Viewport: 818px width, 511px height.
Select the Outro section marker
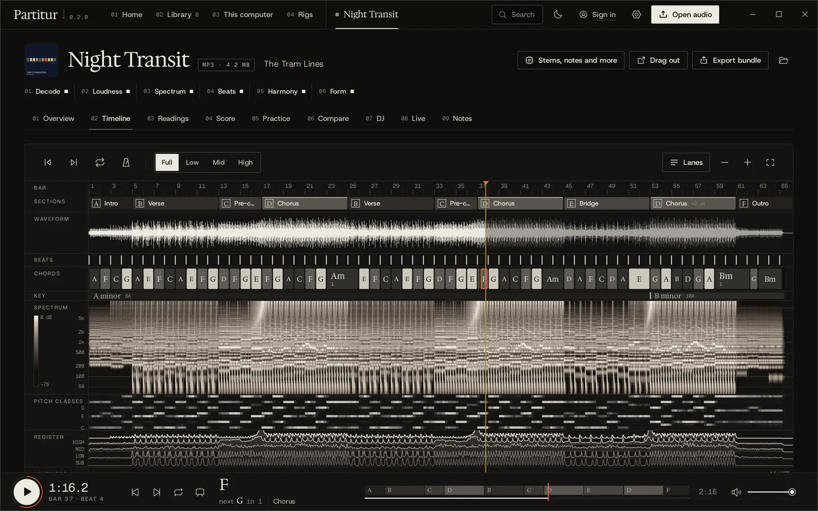coord(765,203)
